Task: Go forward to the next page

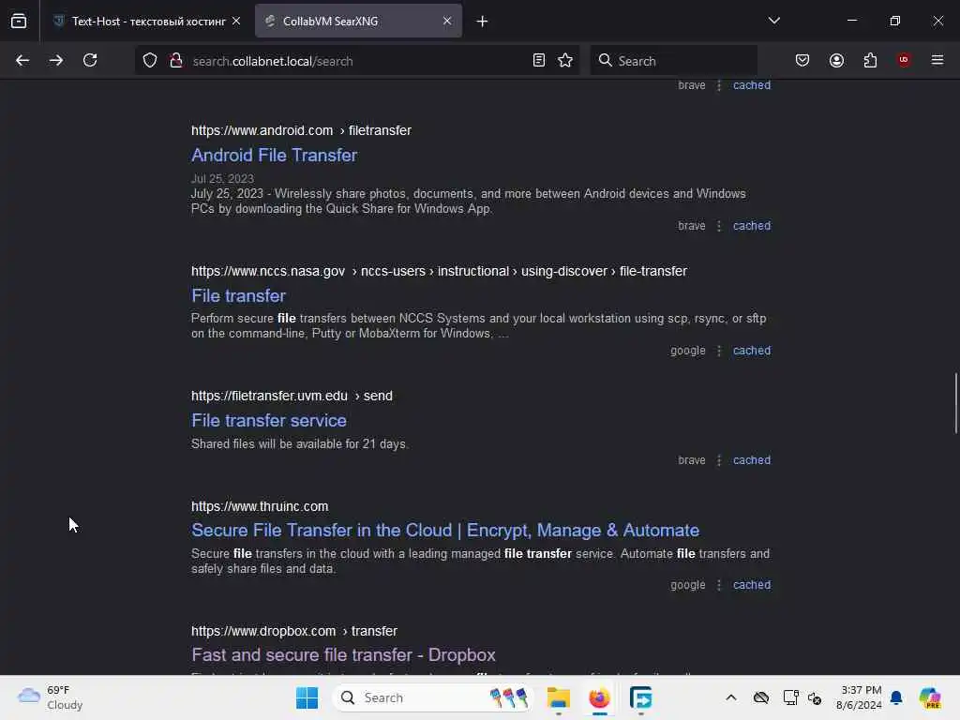Action: pos(55,61)
